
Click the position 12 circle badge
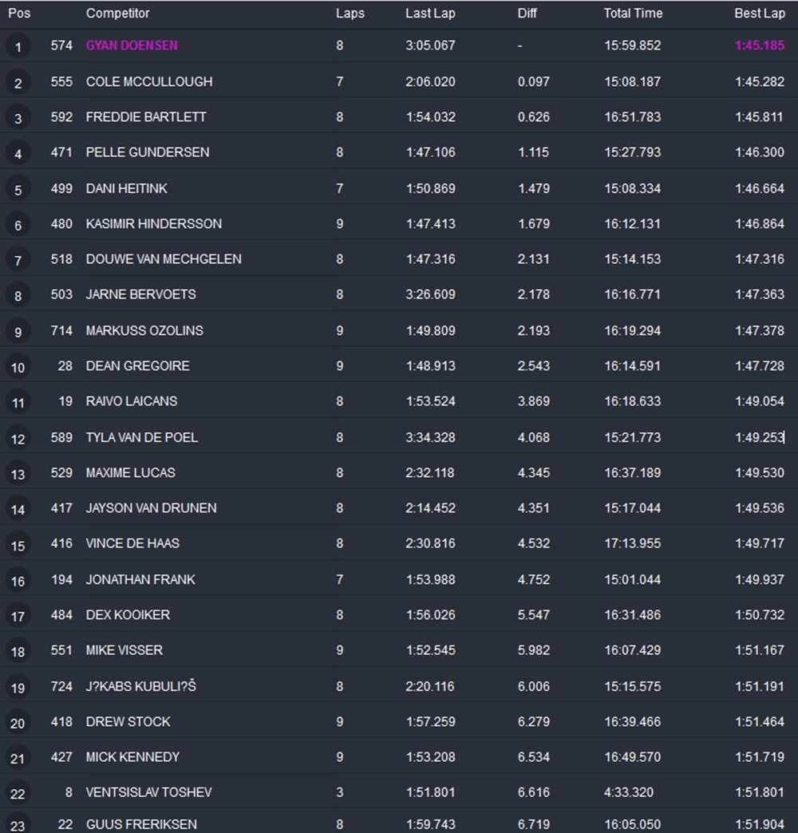click(x=18, y=439)
